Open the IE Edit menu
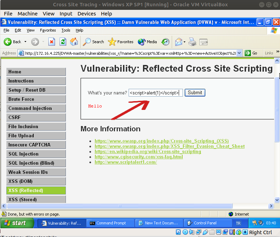Viewport: 280px width, 237px height. 18,30
